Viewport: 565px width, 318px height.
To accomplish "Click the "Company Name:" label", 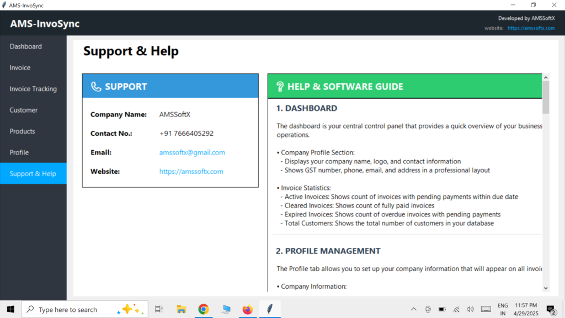I will [x=119, y=115].
